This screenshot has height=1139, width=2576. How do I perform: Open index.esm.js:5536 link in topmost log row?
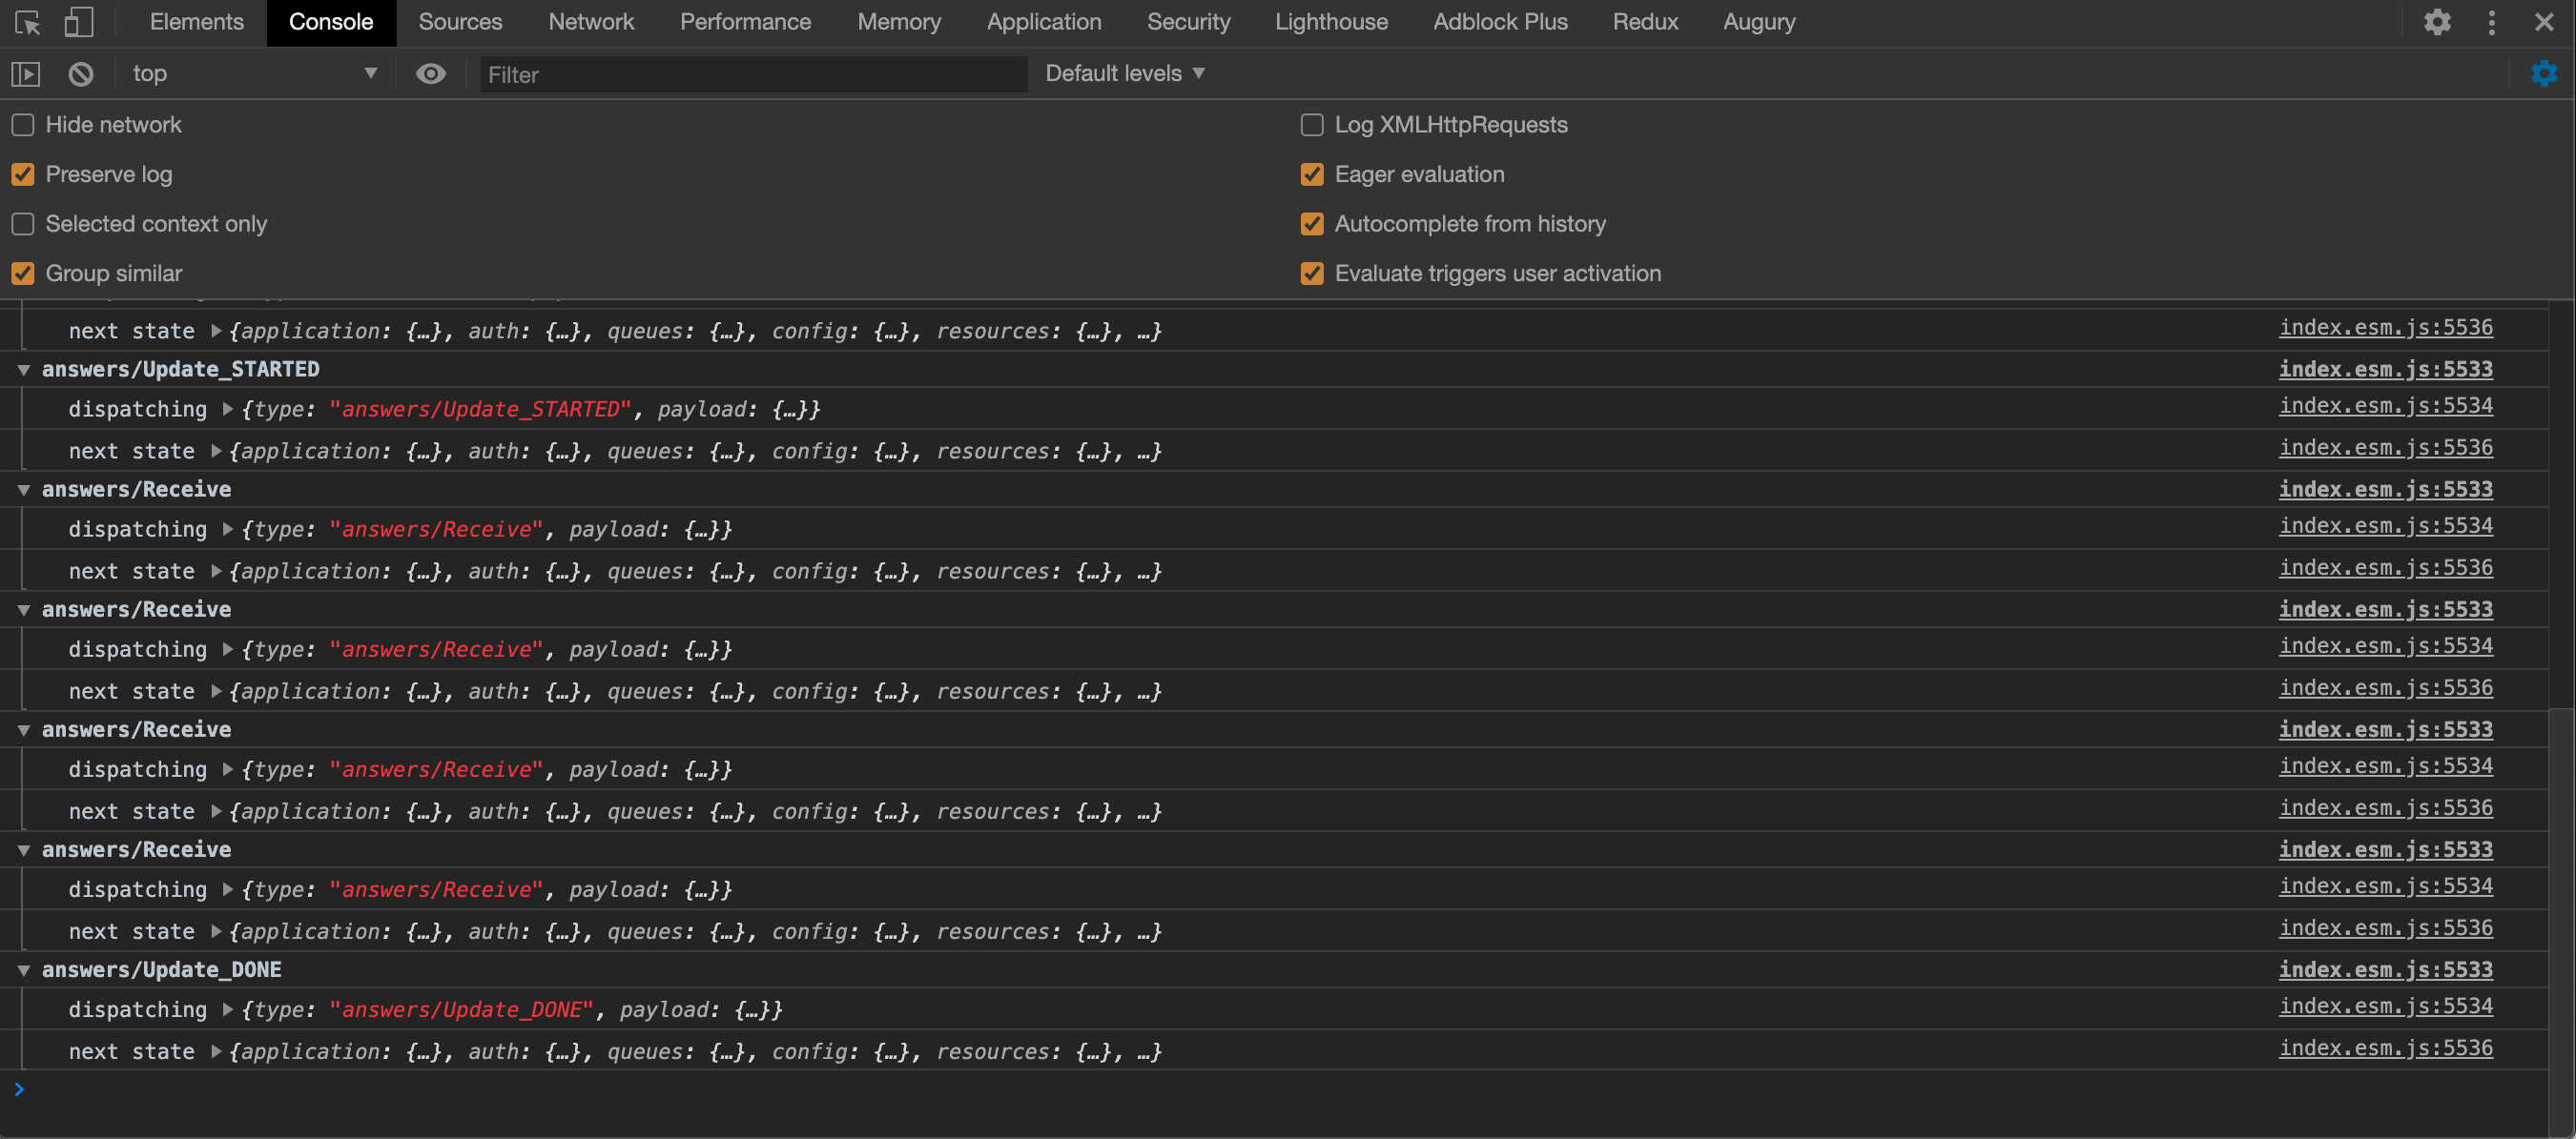pos(2386,329)
